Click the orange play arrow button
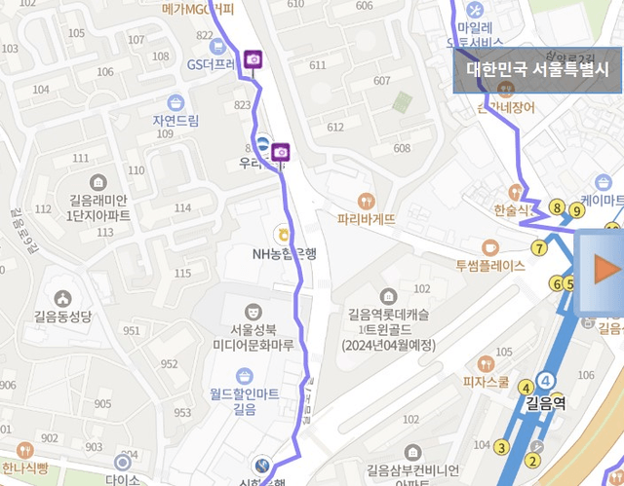 (606, 270)
